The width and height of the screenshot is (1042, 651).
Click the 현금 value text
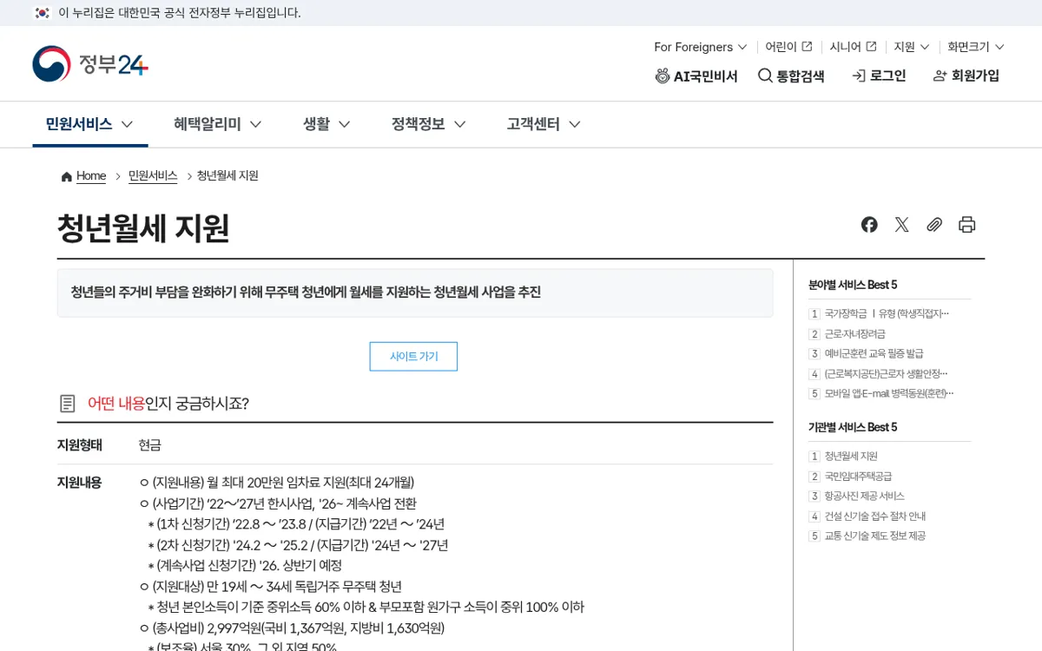[149, 445]
